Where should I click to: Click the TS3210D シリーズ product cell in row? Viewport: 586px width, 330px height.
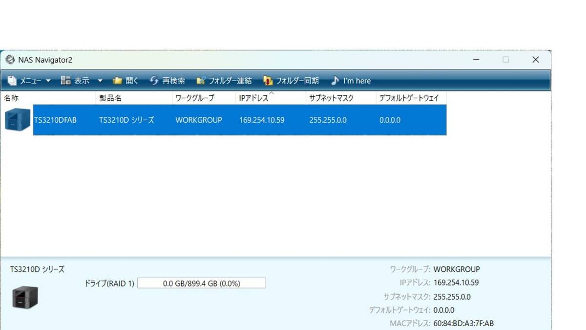tap(126, 120)
